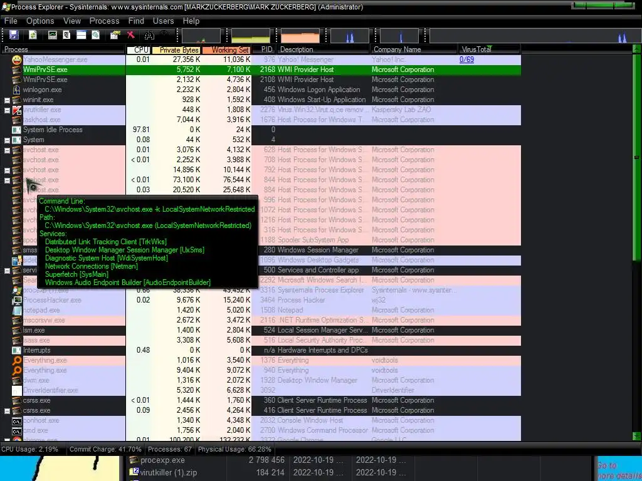This screenshot has width=642, height=481.
Task: Click the Find Window's Process target icon
Action: 164,35
